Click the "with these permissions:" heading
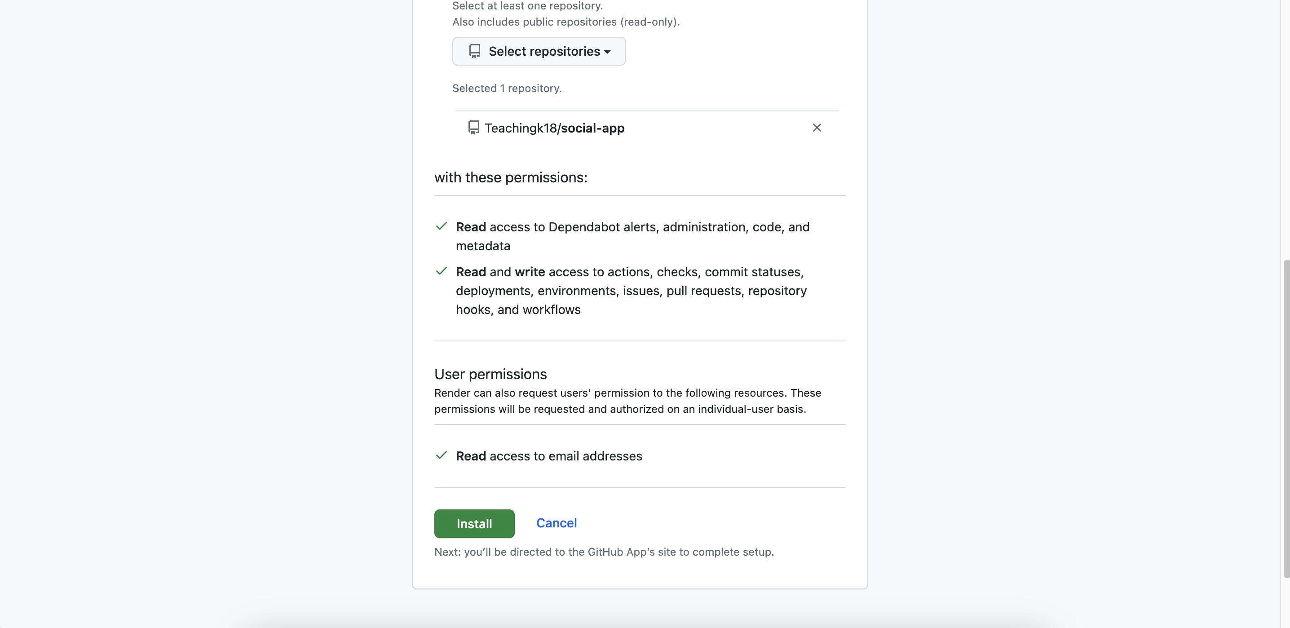The height and width of the screenshot is (628, 1290). 510,177
